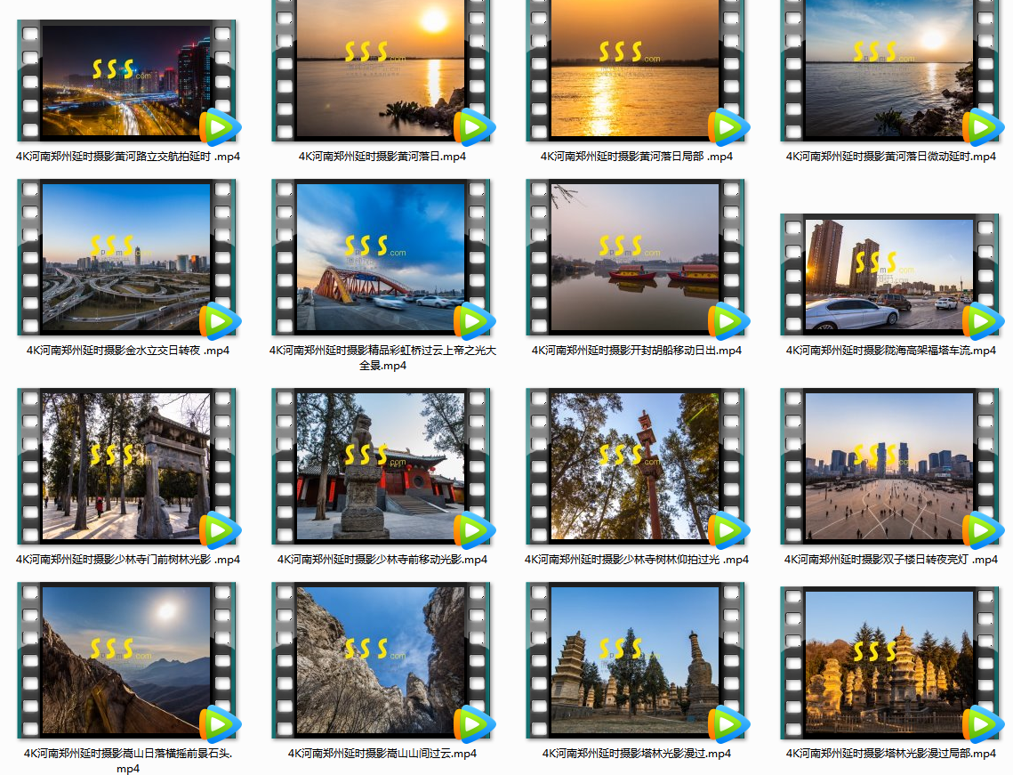Click the play badge on the 黄河落日.mp4 icon

coord(473,127)
